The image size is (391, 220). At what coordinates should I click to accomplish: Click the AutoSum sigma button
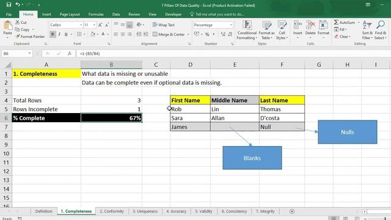pos(345,23)
